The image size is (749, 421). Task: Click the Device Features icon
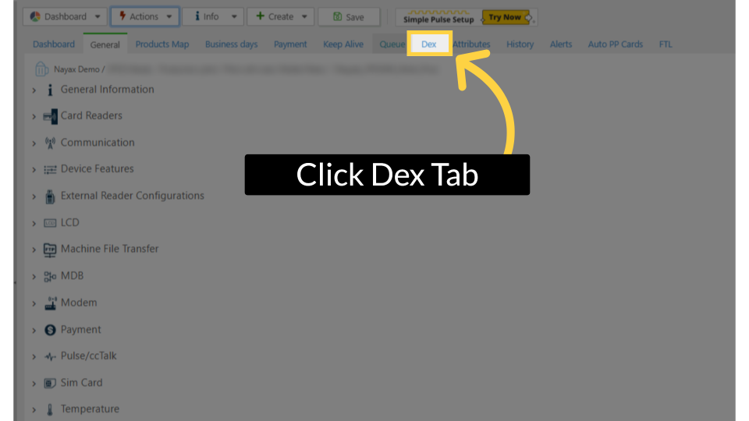pos(50,169)
